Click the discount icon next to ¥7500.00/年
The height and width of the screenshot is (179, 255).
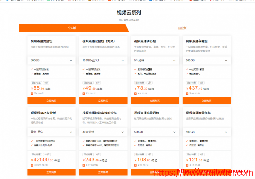[x=32, y=165]
